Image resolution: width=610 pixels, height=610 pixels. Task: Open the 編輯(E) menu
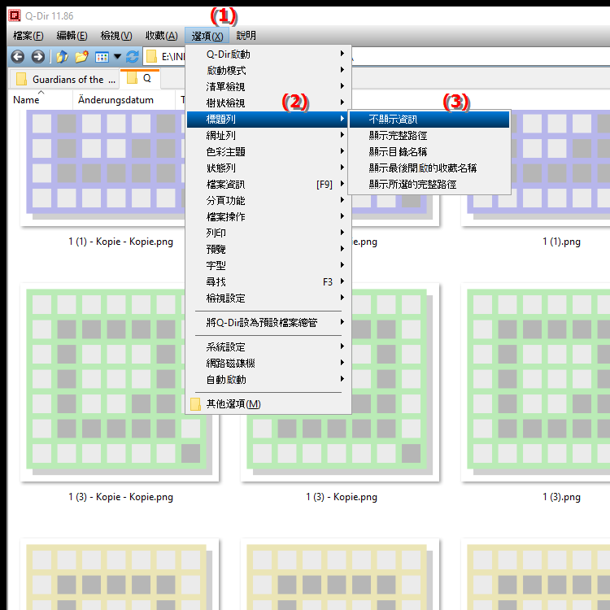[72, 36]
